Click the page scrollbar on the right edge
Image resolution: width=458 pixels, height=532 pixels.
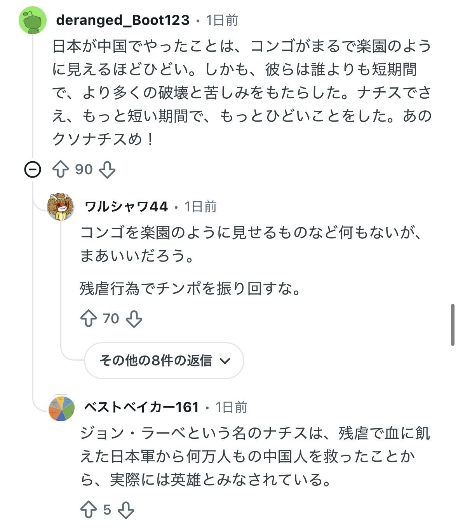coord(453,325)
